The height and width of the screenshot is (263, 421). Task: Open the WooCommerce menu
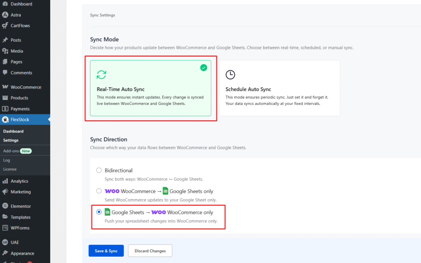pos(25,87)
